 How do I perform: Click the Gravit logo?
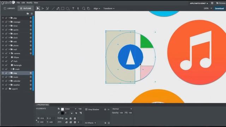(8, 2)
